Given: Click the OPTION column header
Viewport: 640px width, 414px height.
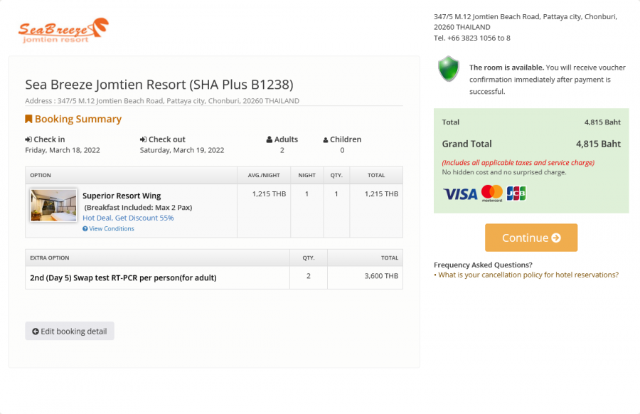Looking at the screenshot, I should tap(41, 175).
